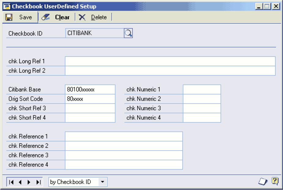Click the Checkbook ID field containing CITIBANK
Viewport: 283px width, 190px height.
(94, 33)
